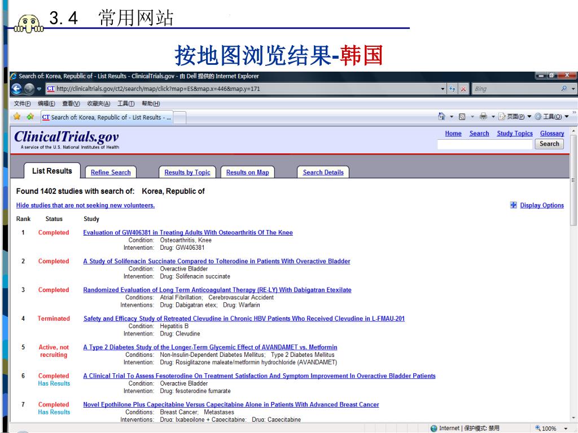Open the GW406381 osteoarthritis knee study
Image resolution: width=578 pixels, height=433 pixels.
[188, 233]
